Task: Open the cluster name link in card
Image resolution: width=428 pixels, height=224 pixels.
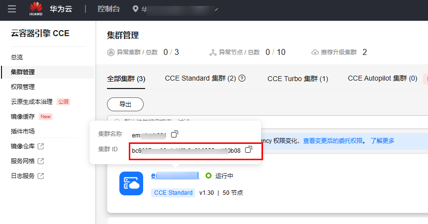Action: [175, 176]
